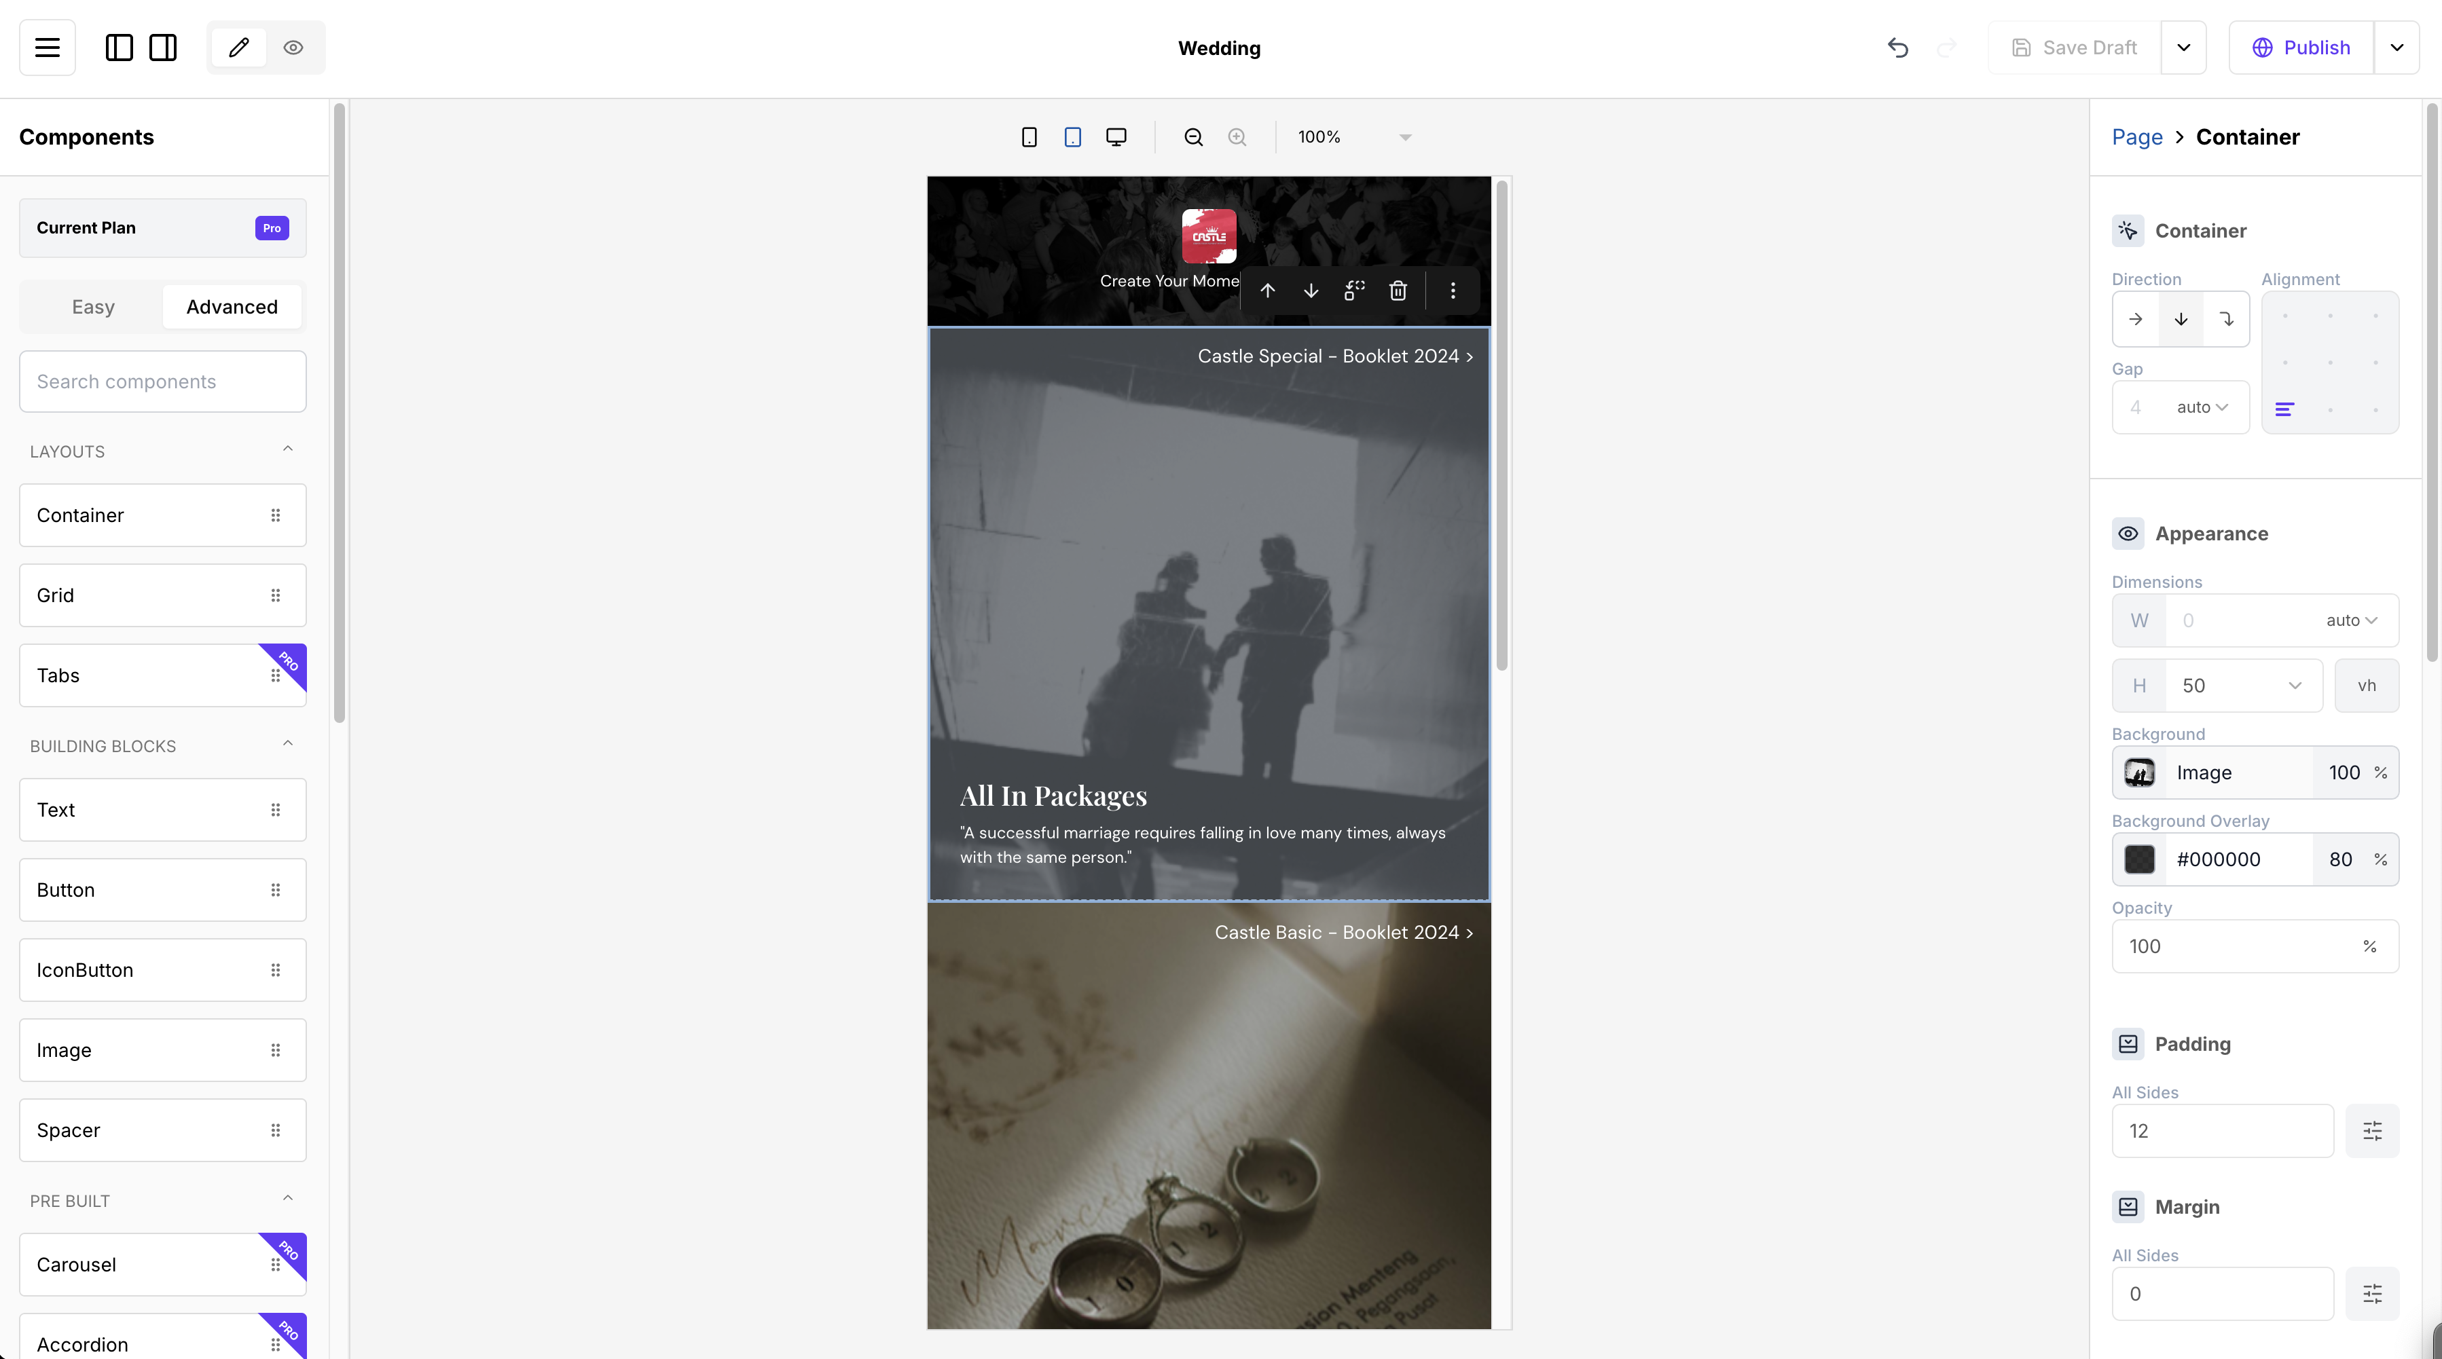Click background Image thumbnail swatch
Image resolution: width=2442 pixels, height=1359 pixels.
coord(2140,773)
